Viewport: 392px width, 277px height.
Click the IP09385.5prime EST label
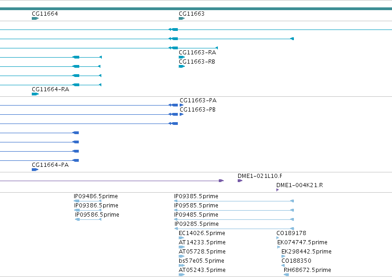[196, 196]
